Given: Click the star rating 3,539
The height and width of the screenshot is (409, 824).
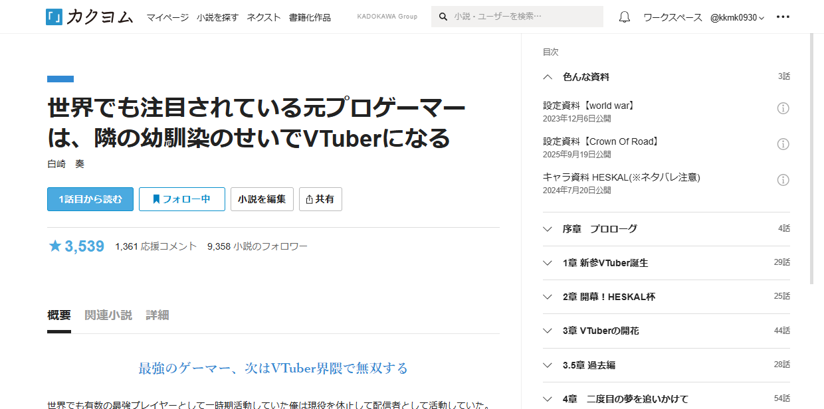Looking at the screenshot, I should click(x=76, y=246).
